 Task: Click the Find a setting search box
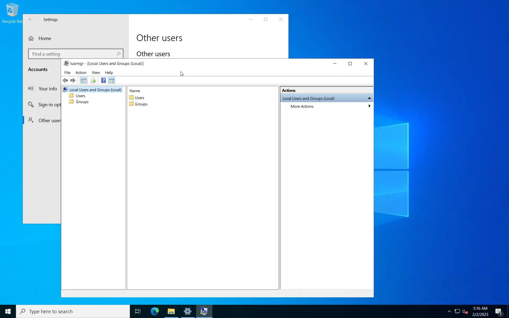point(73,54)
